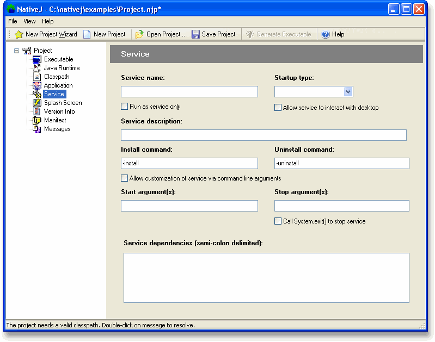Screen dimensions: 435x342
Task: Select the Java Runtime tree icon
Action: point(37,68)
